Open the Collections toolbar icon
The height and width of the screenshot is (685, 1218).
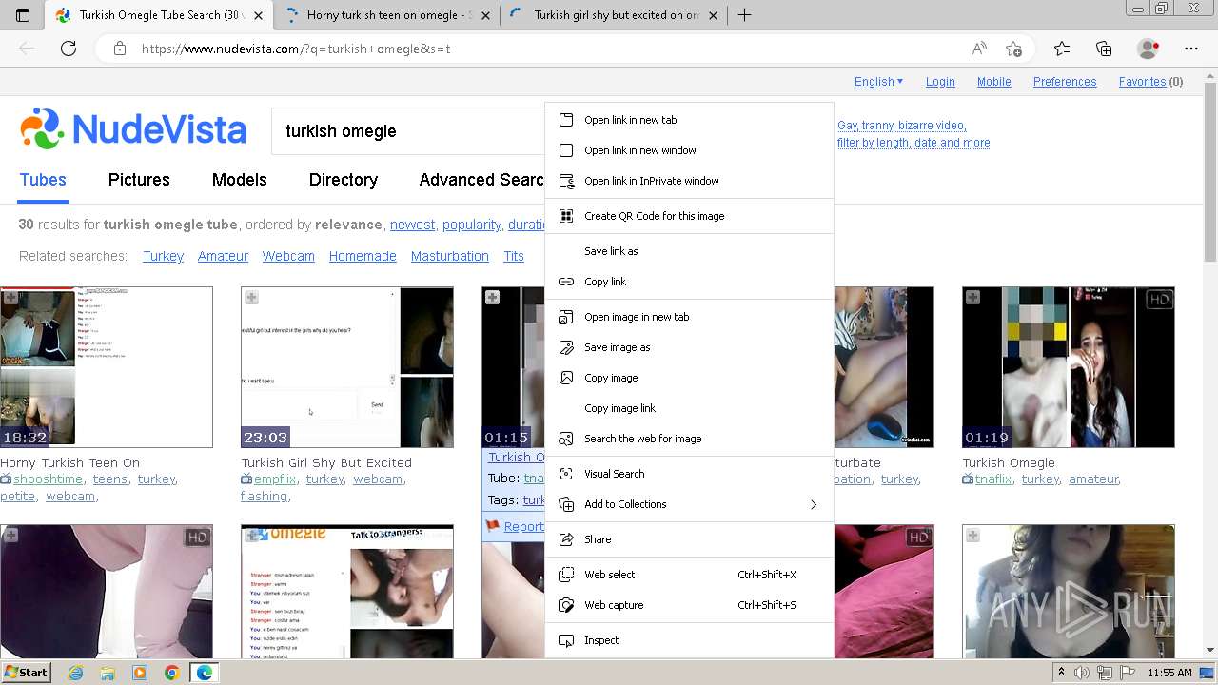click(x=1104, y=49)
